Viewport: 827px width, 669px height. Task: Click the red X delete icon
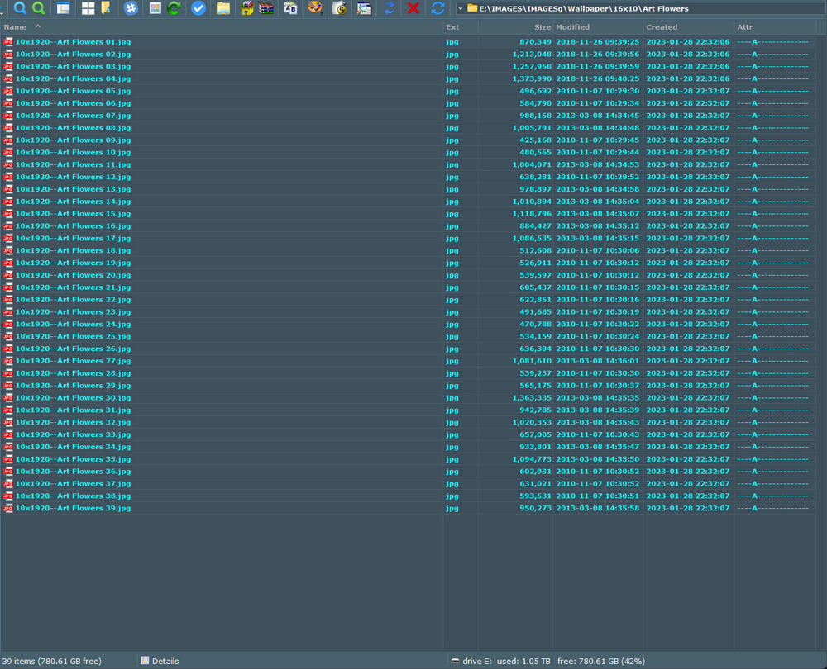tap(413, 8)
